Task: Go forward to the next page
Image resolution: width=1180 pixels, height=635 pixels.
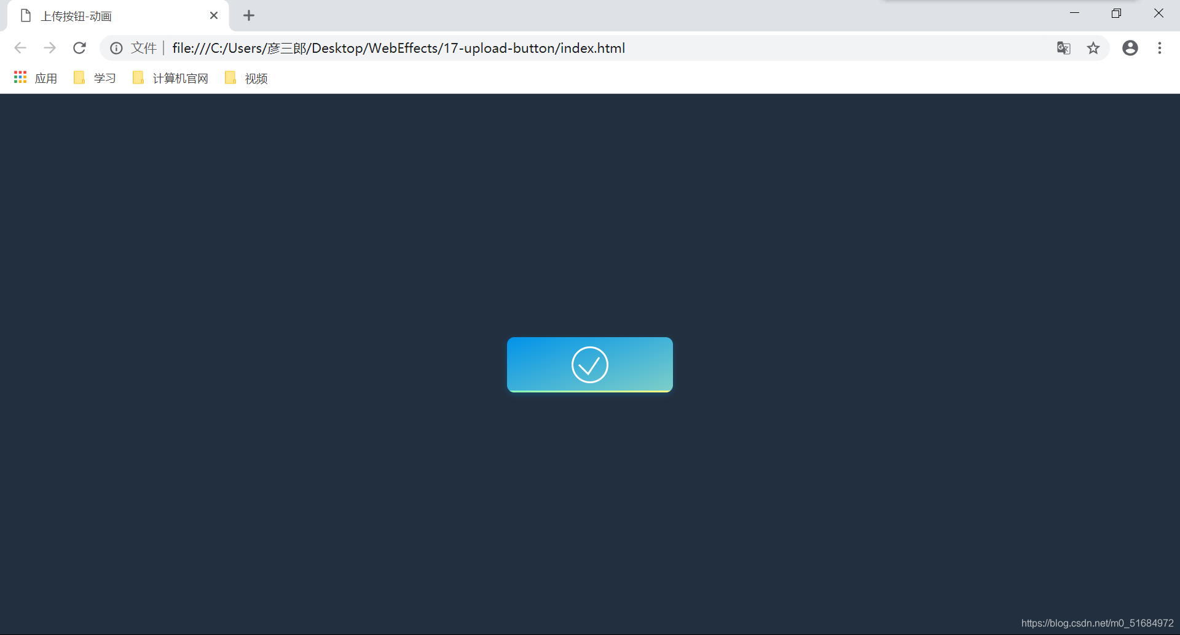Action: (x=50, y=48)
